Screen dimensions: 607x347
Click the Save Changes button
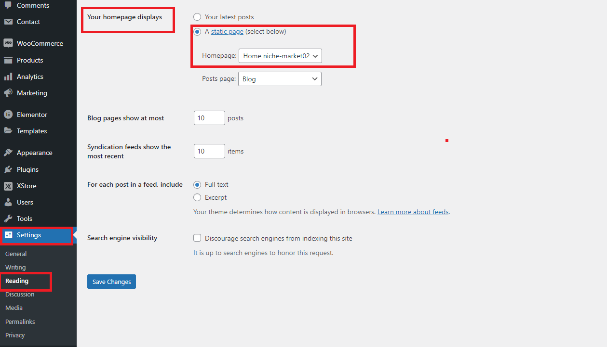(111, 282)
